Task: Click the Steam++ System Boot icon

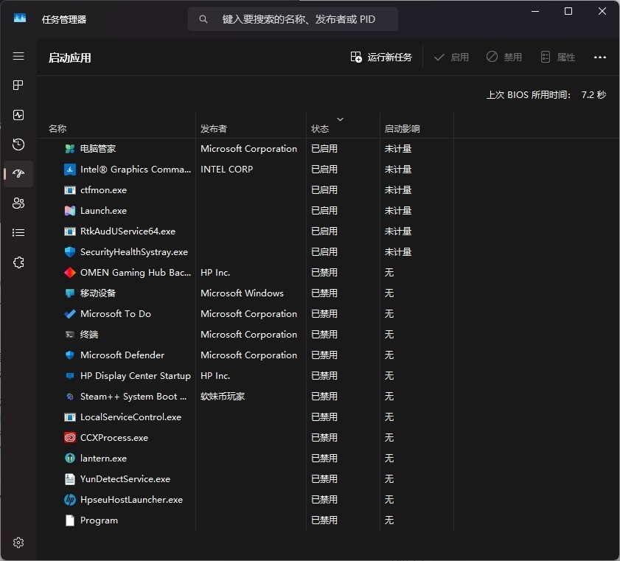Action: pyautogui.click(x=70, y=397)
